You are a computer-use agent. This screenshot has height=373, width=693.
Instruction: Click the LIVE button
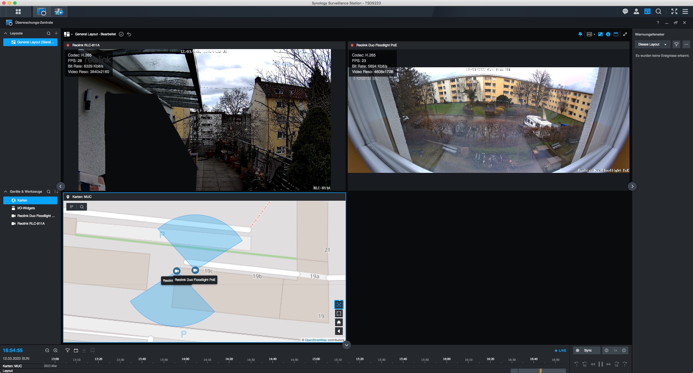(560, 351)
